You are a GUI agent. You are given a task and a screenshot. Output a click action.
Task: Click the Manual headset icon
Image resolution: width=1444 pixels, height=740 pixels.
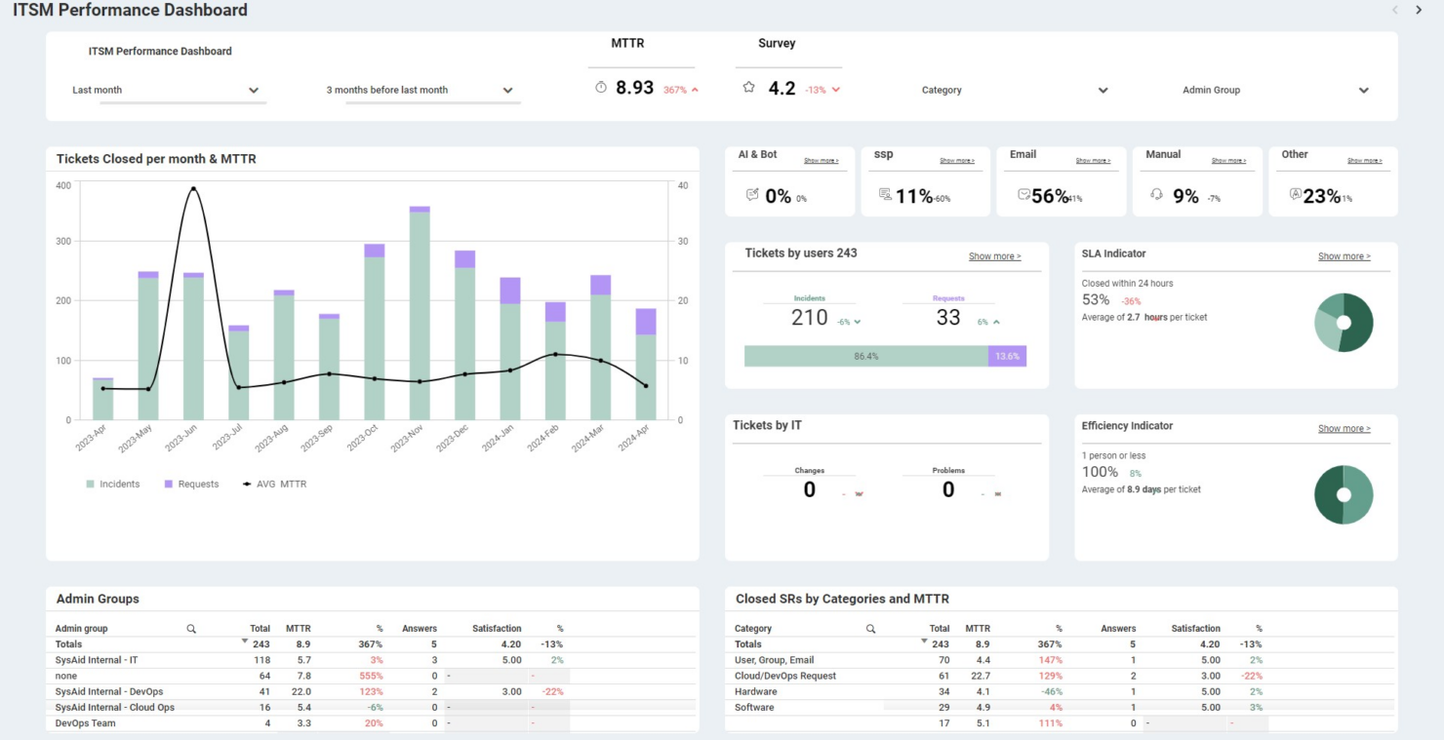(x=1155, y=196)
